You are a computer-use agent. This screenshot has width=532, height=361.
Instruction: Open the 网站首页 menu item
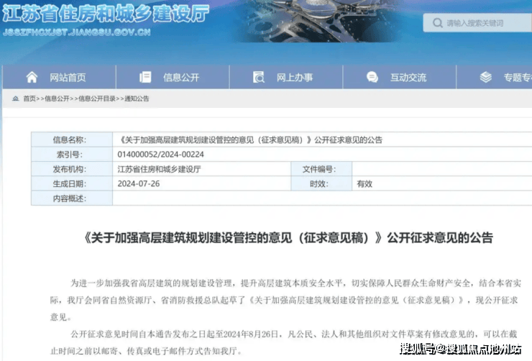tap(59, 78)
